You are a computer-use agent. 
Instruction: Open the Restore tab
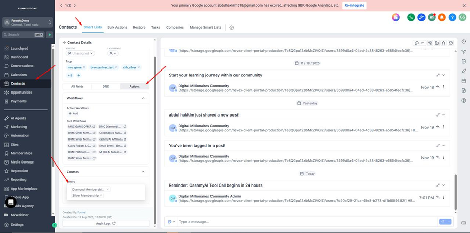click(139, 27)
